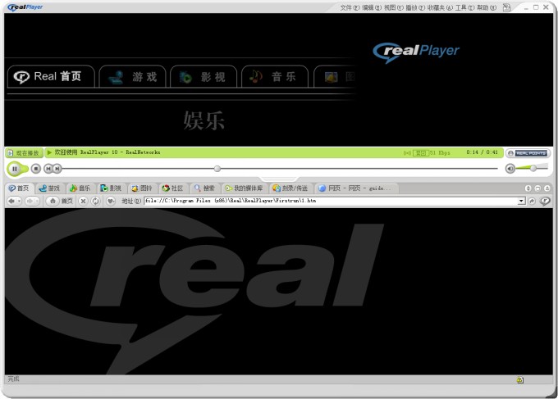Click the clip title 欢迎使用 RealPlayer 10 - RealNetworks
This screenshot has height=399, width=558.
107,152
